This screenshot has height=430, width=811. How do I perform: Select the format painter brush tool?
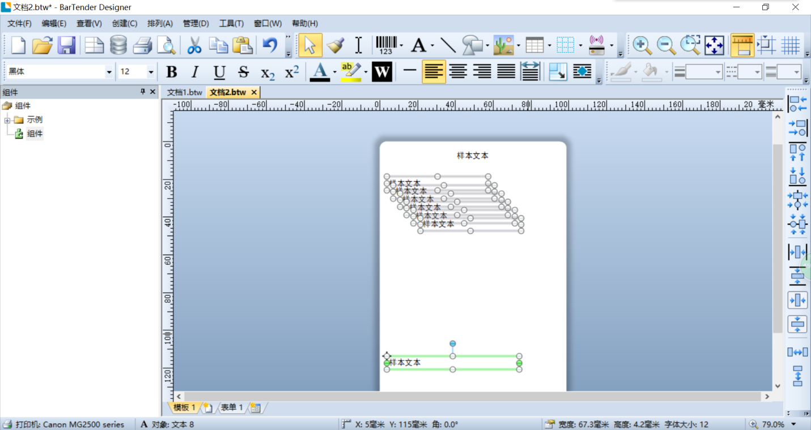click(335, 45)
